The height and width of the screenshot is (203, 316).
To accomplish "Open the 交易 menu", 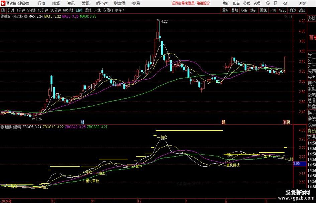I will click(136, 3).
